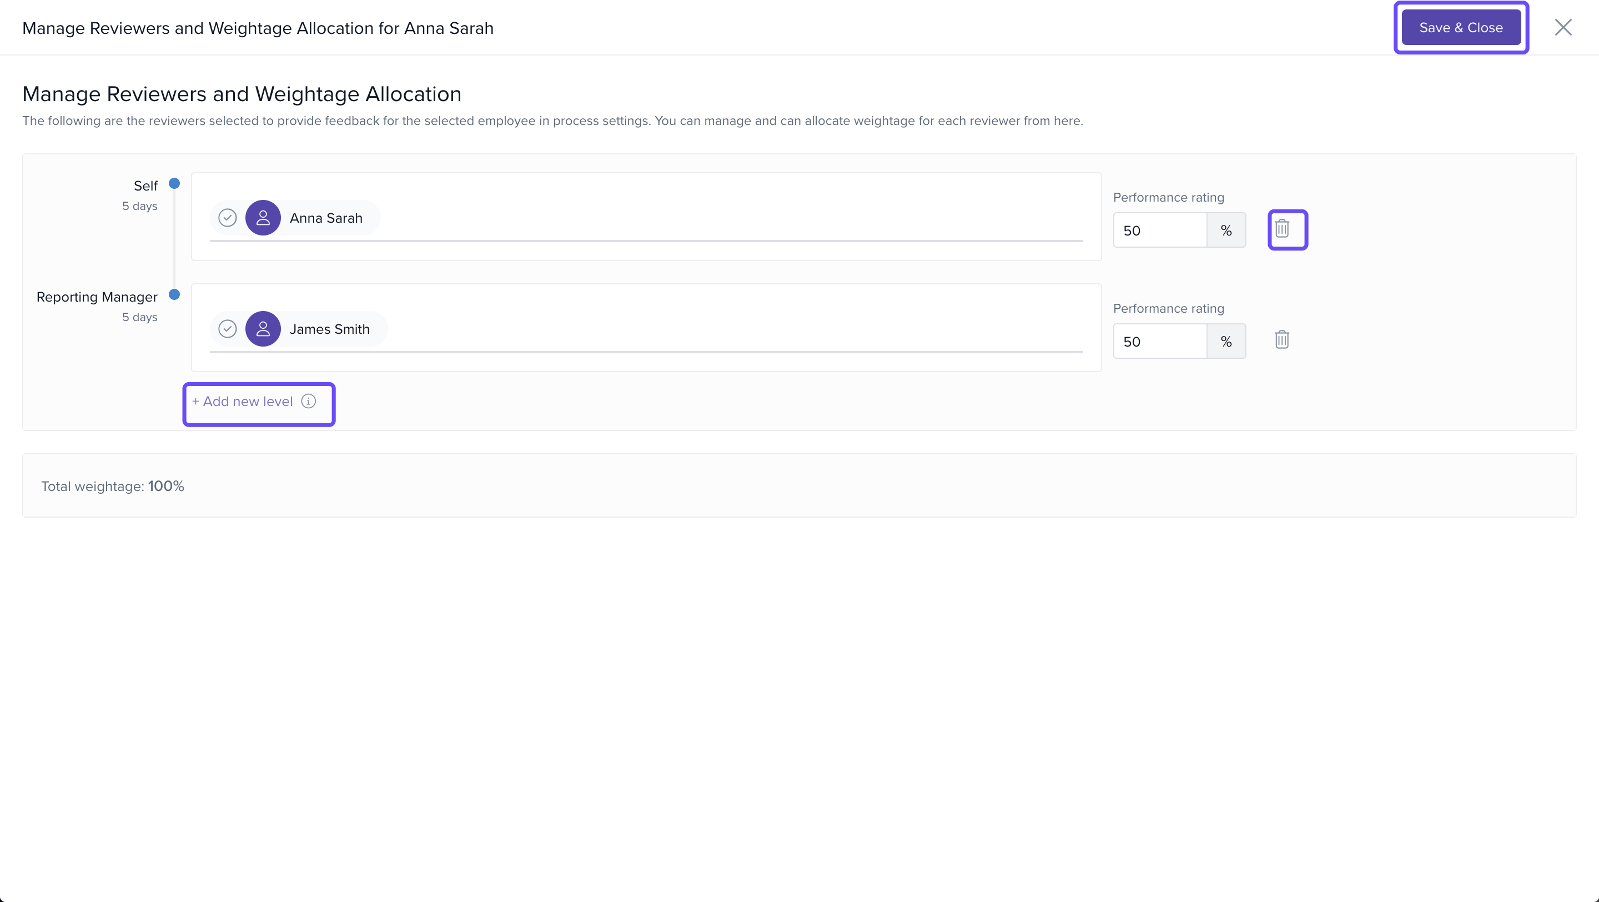Click James Smith's purple avatar icon
The image size is (1599, 902).
pyautogui.click(x=263, y=329)
